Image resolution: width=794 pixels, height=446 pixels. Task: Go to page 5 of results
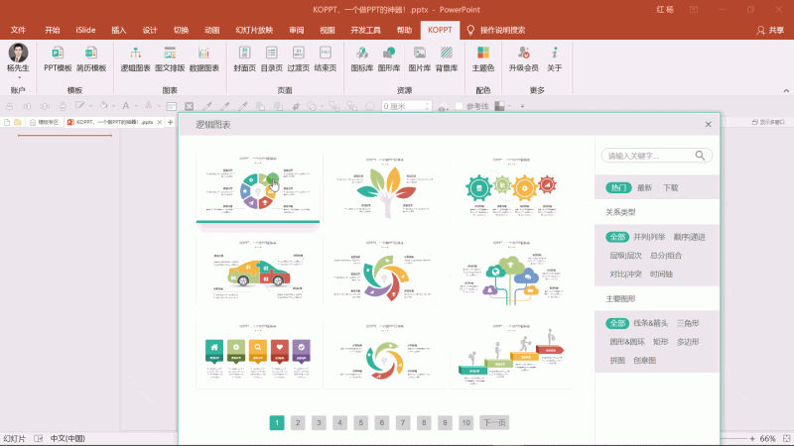(x=361, y=423)
